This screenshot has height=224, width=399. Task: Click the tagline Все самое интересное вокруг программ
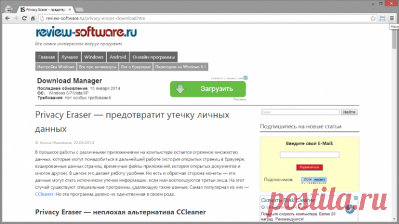(79, 44)
